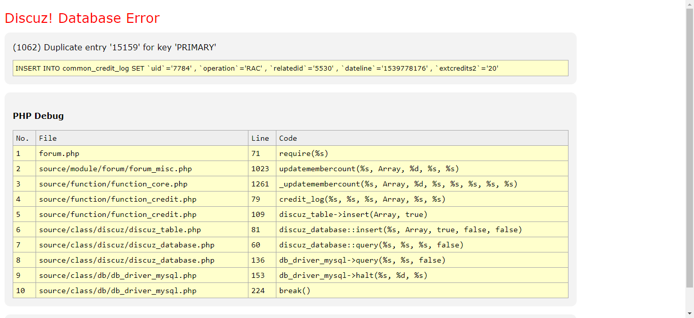Viewport: 694px width, 318px height.
Task: Click line number 1023
Action: point(260,169)
